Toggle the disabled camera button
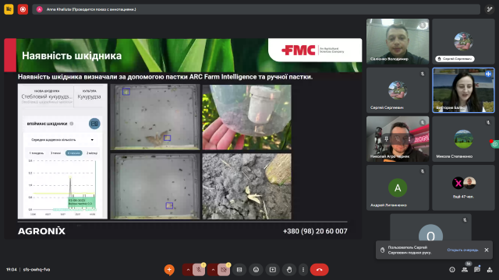 pos(224,270)
